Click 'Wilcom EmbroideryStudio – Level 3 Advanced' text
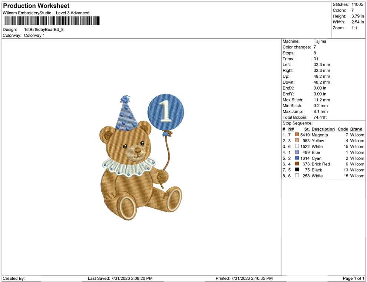367x282 pixels. pyautogui.click(x=46, y=13)
